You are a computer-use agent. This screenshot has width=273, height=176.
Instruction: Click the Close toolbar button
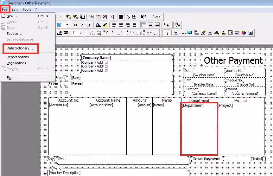pos(156,17)
